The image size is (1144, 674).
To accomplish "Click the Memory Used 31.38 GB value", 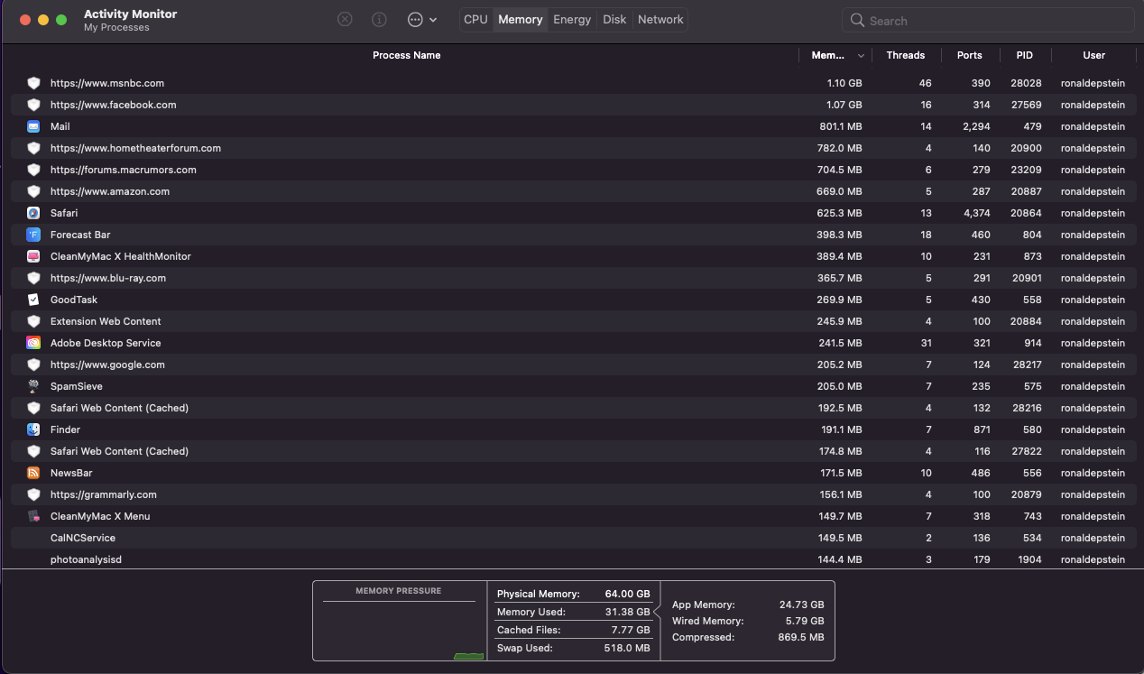I will coord(628,612).
